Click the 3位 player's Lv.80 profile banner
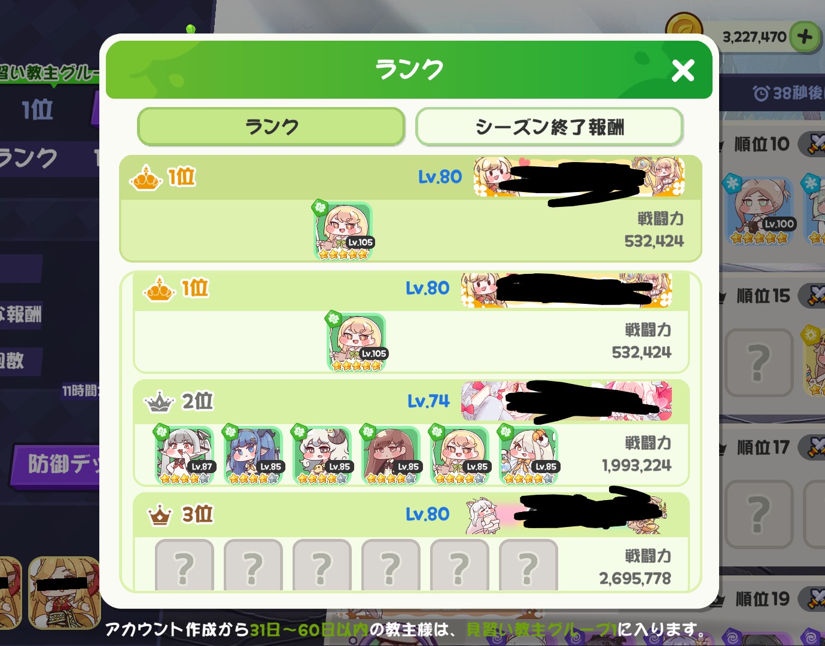Image resolution: width=825 pixels, height=646 pixels. pos(566,514)
